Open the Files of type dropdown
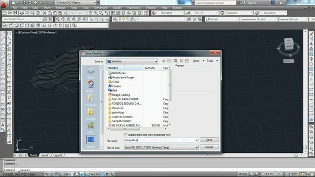The image size is (315, 177). (161, 147)
